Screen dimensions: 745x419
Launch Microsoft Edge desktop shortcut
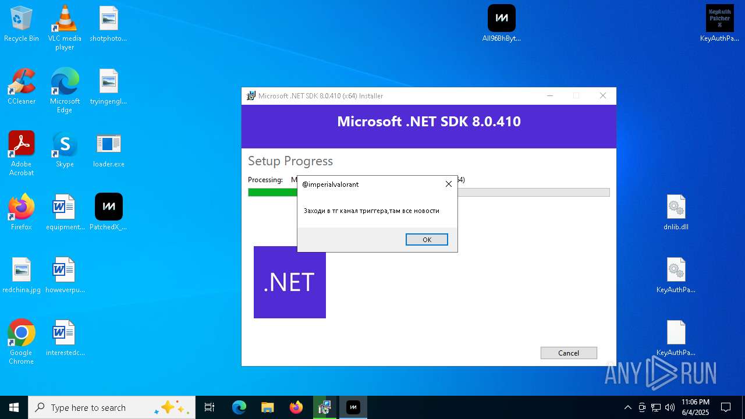coord(65,91)
